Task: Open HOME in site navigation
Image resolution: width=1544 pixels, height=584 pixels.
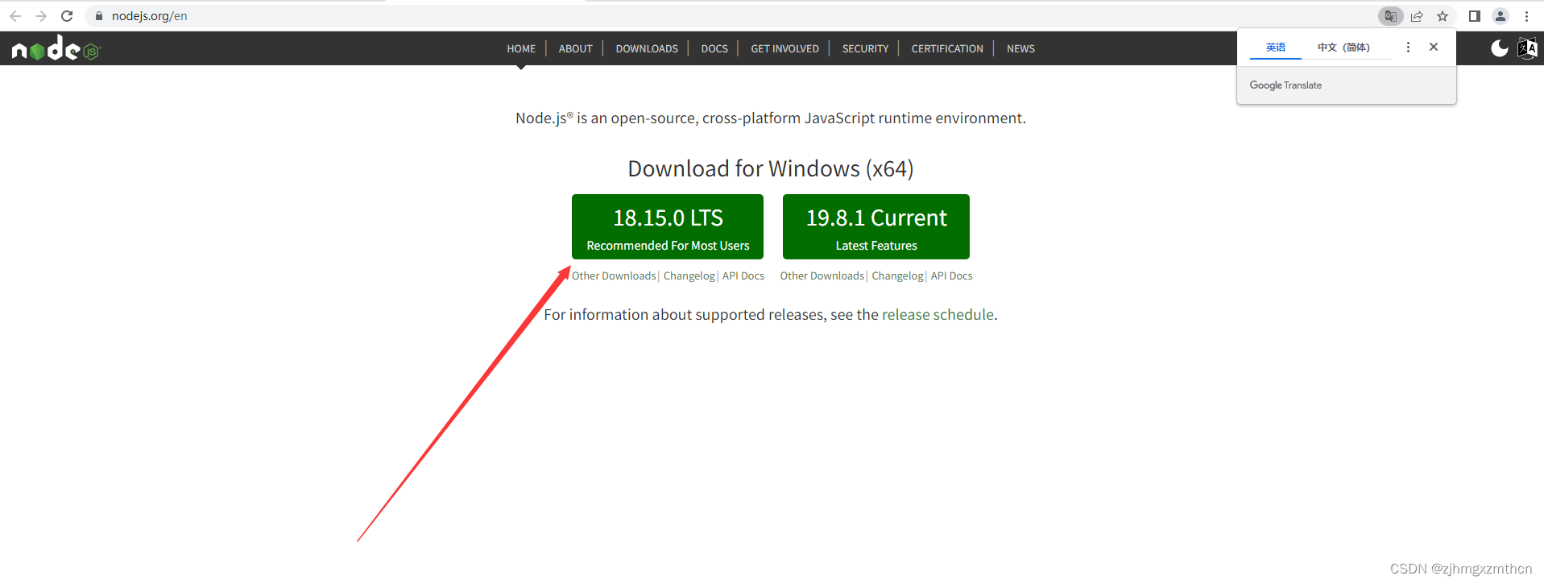Action: [521, 48]
